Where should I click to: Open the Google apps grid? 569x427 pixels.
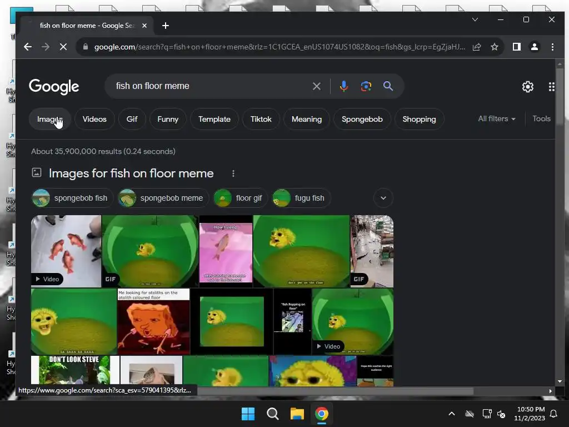[551, 86]
